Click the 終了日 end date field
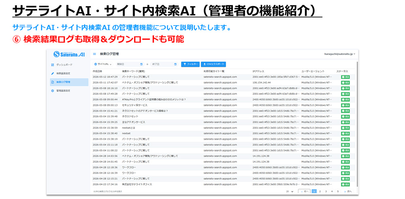 pos(164,64)
